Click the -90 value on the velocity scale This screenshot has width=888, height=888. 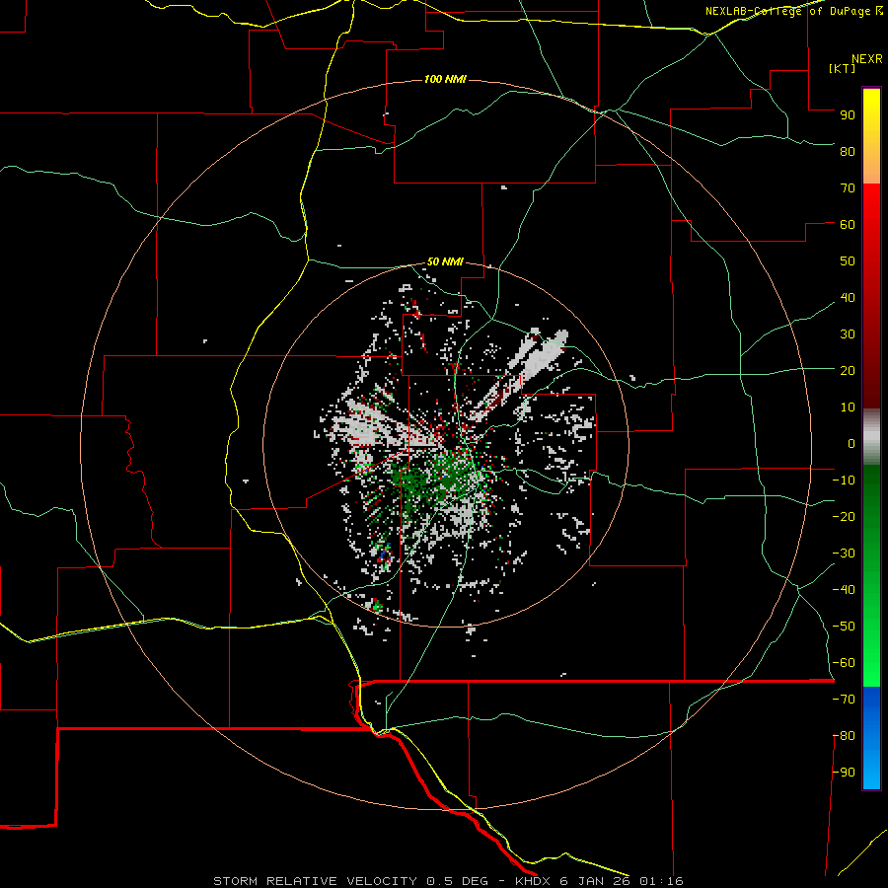844,773
